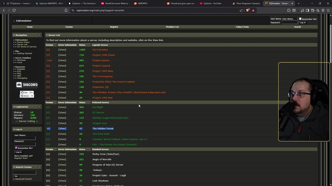Click the share page icon

tap(241, 10)
